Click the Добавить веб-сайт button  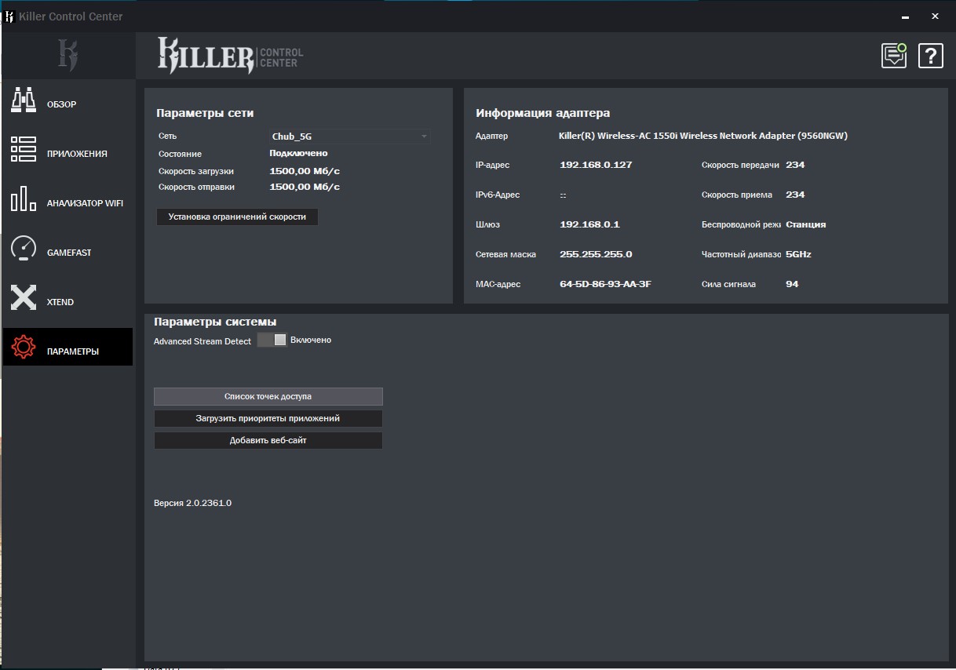click(x=268, y=440)
